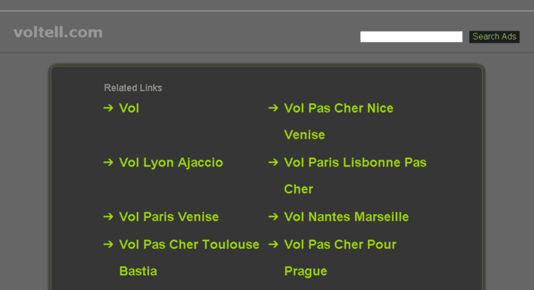This screenshot has height=290, width=534.
Task: Click the voltell.com site title
Action: (x=58, y=32)
